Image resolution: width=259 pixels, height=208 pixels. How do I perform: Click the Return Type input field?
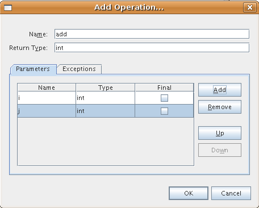(x=152, y=48)
